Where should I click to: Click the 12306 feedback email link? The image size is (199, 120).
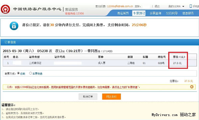click(120, 6)
